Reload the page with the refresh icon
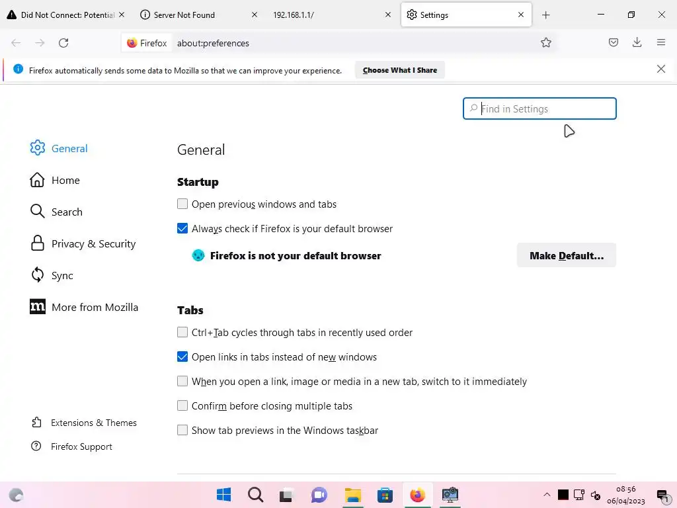The image size is (677, 508). click(x=63, y=43)
